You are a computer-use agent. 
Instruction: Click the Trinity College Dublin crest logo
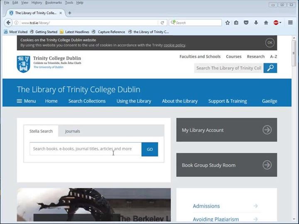[23, 63]
